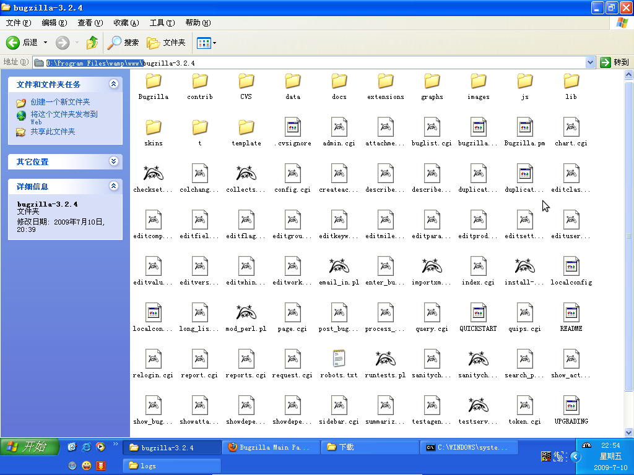Select the config.cgi file
The width and height of the screenshot is (634, 475).
(292, 179)
